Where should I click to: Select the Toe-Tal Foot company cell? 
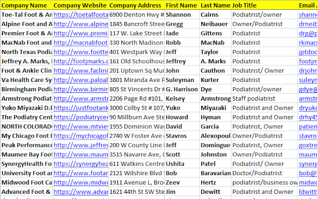[26, 15]
